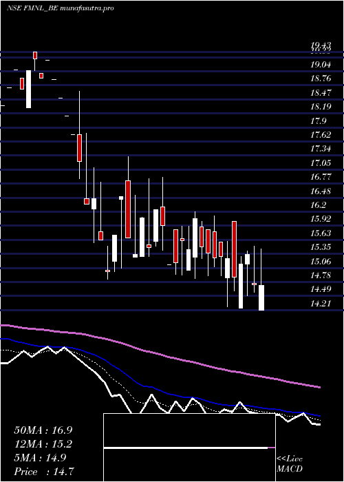Select the 14.78 price axis label

321,275
